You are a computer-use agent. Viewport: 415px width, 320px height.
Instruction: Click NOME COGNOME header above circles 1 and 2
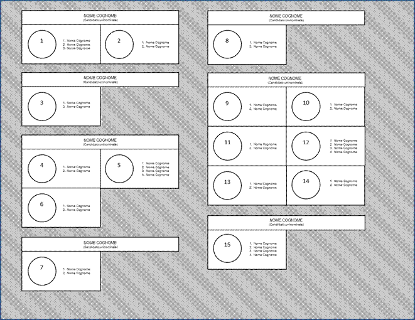point(100,18)
